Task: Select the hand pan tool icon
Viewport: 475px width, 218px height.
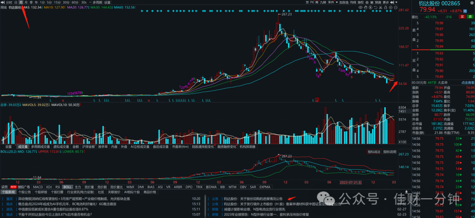Action: click(x=365, y=7)
